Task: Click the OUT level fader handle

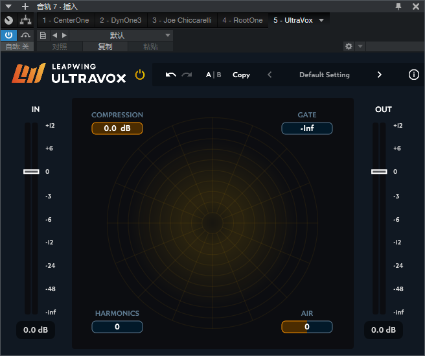Action: 379,171
